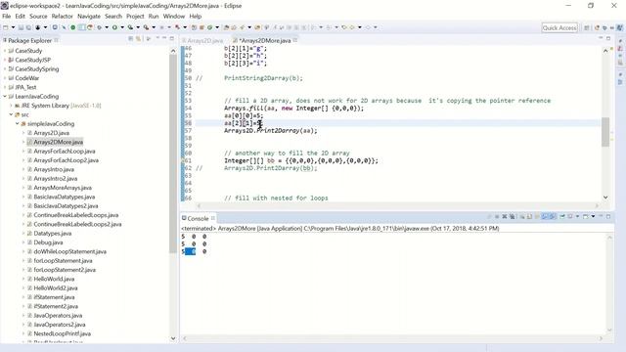
Task: Open the Navigate menu
Action: click(x=89, y=17)
